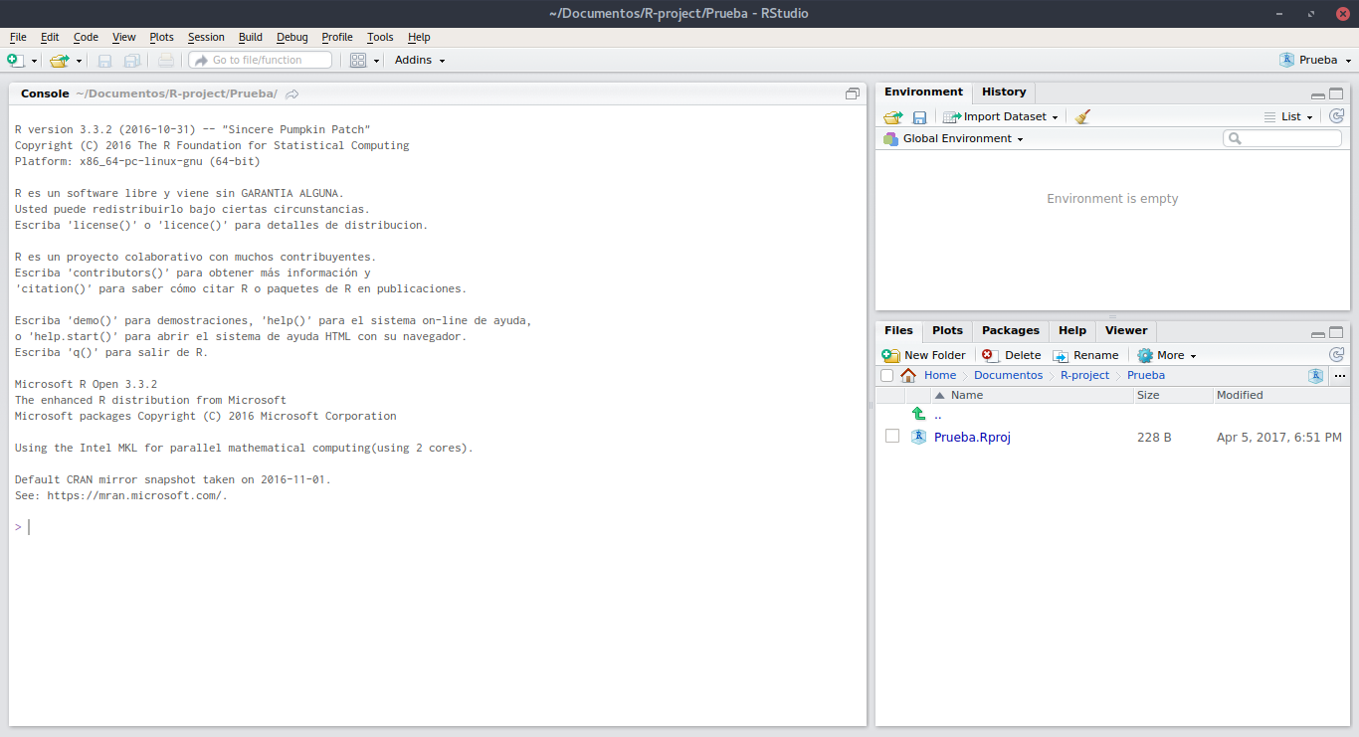Sort files by the Modified column
Image resolution: width=1359 pixels, height=737 pixels.
(x=1282, y=395)
